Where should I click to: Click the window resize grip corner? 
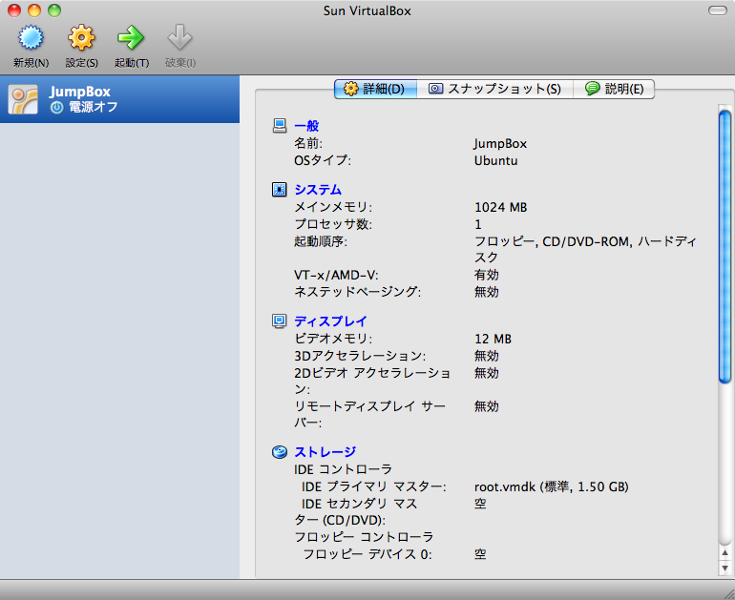727,592
